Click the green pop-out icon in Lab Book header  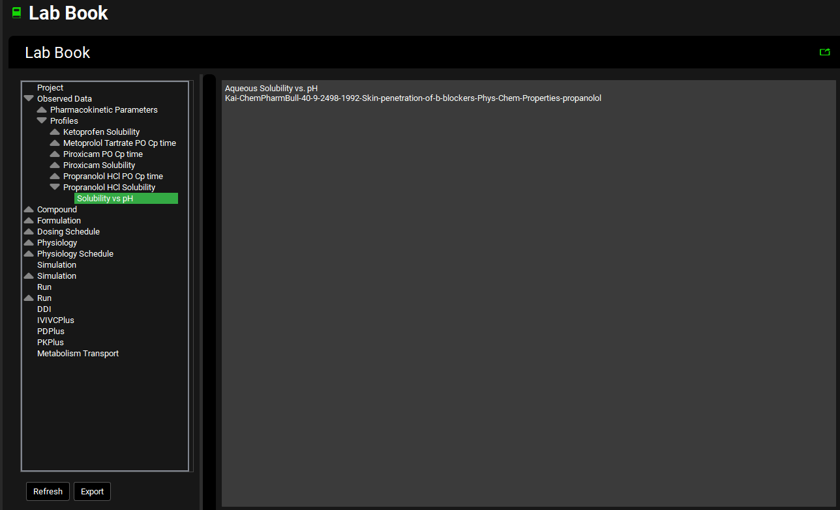pos(824,52)
